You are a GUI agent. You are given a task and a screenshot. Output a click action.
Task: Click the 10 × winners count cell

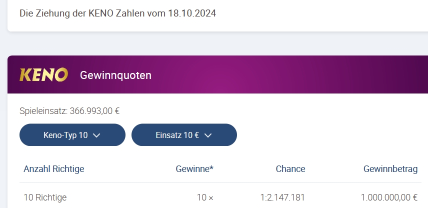[x=205, y=197]
